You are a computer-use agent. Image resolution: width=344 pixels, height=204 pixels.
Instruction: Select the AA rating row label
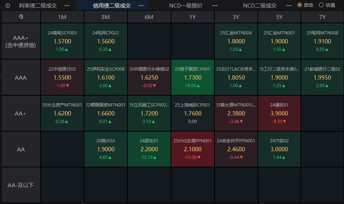click(20, 149)
